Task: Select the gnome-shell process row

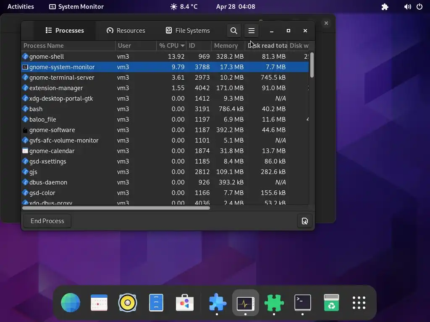Action: point(165,57)
